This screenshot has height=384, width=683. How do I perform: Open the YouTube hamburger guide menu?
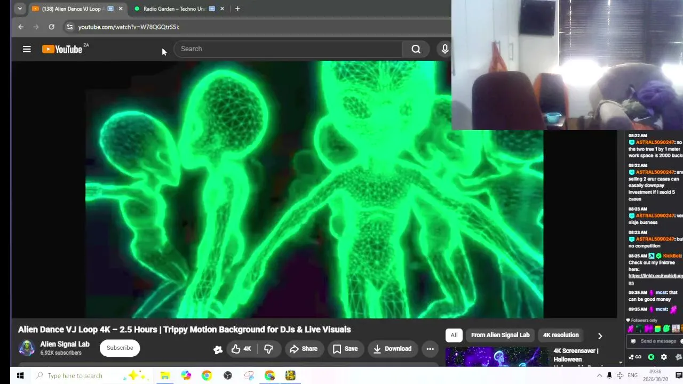tap(27, 49)
